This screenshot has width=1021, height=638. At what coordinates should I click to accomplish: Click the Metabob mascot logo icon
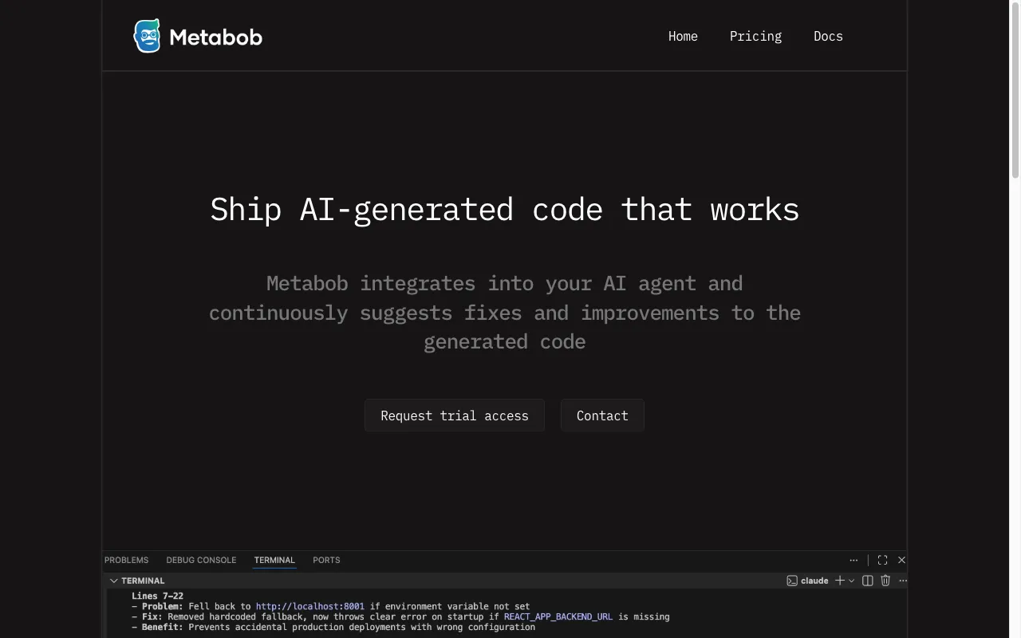click(147, 36)
